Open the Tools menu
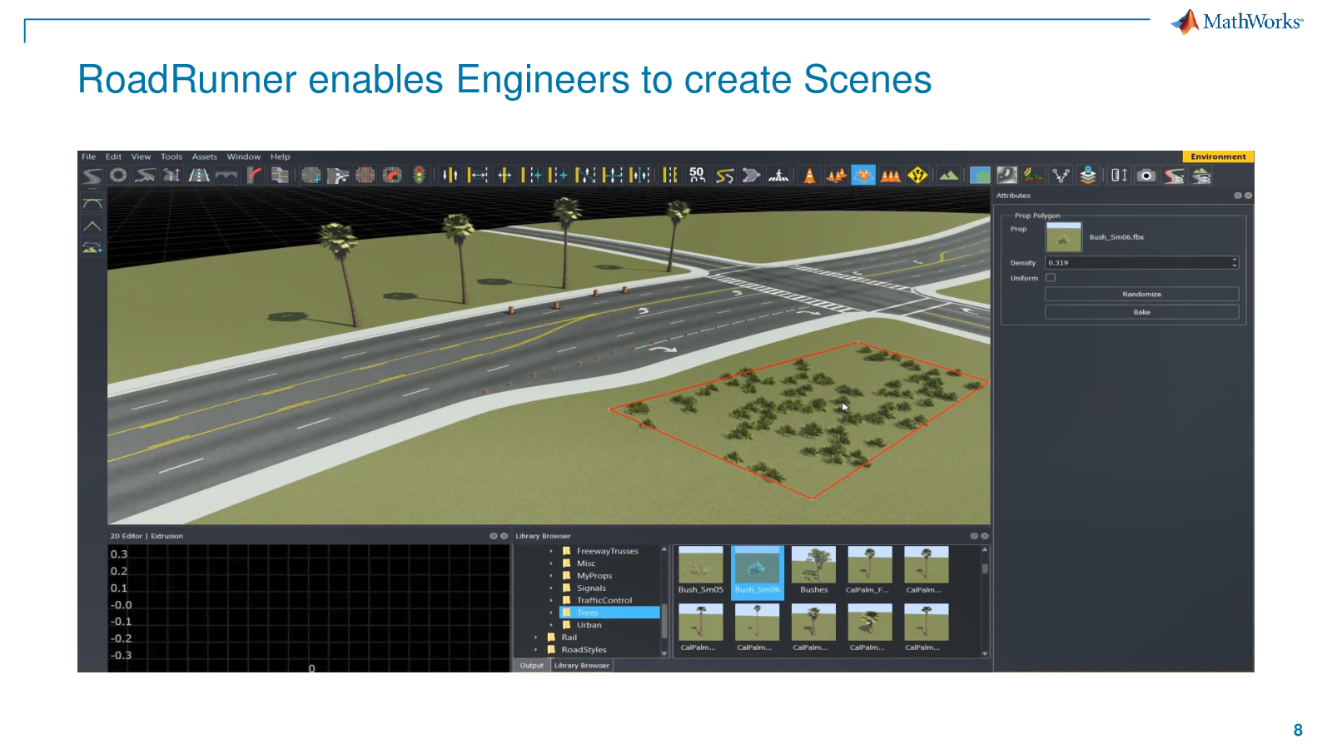Screen dimensions: 1332x749 point(171,156)
